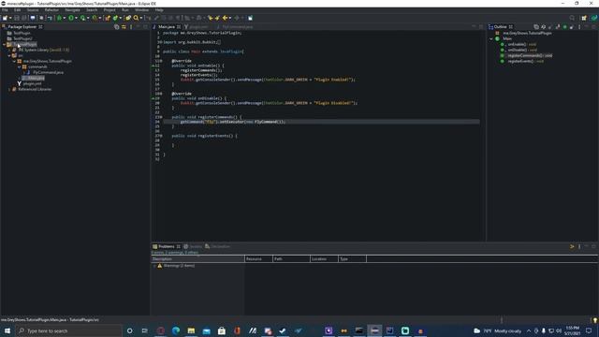Open the Project menu
This screenshot has height=337, width=599.
[110, 10]
